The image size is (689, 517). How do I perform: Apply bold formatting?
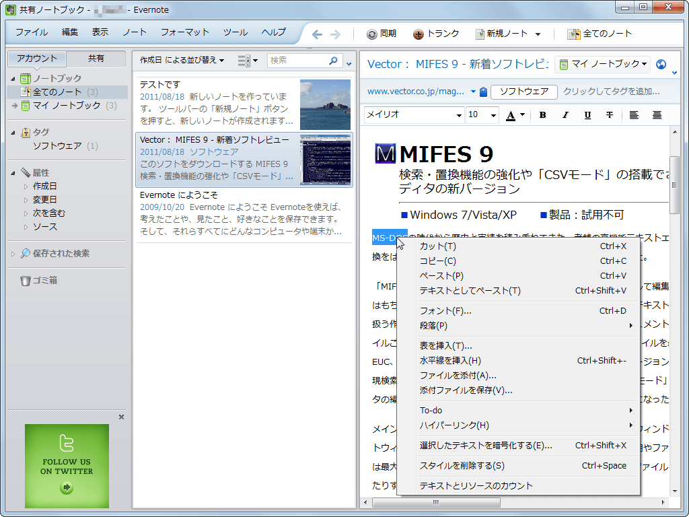pos(543,115)
